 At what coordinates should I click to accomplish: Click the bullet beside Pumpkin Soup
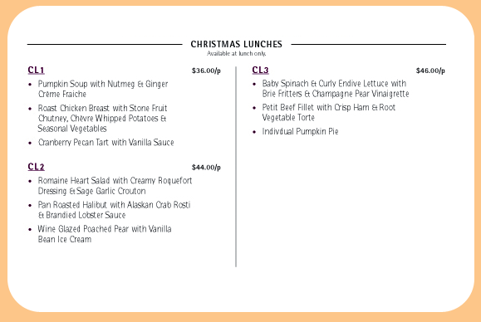(x=30, y=85)
